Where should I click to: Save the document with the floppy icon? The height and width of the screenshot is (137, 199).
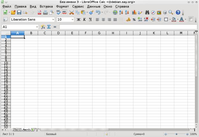(x=19, y=12)
